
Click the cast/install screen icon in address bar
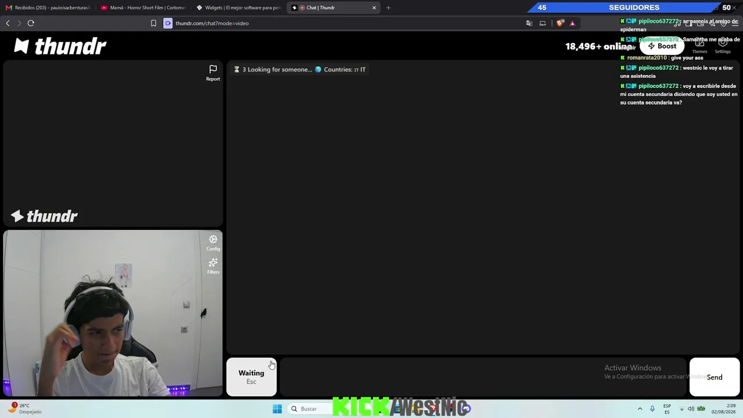tap(543, 23)
